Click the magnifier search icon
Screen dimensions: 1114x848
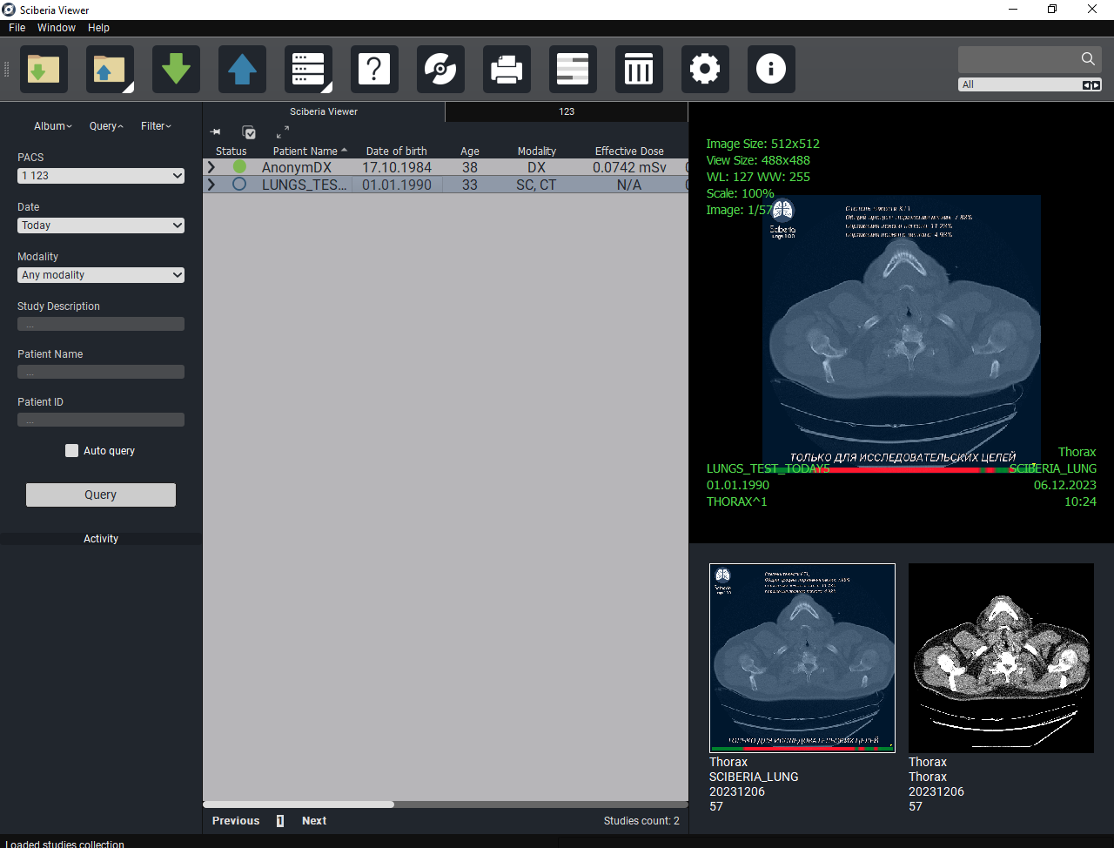pyautogui.click(x=1088, y=58)
